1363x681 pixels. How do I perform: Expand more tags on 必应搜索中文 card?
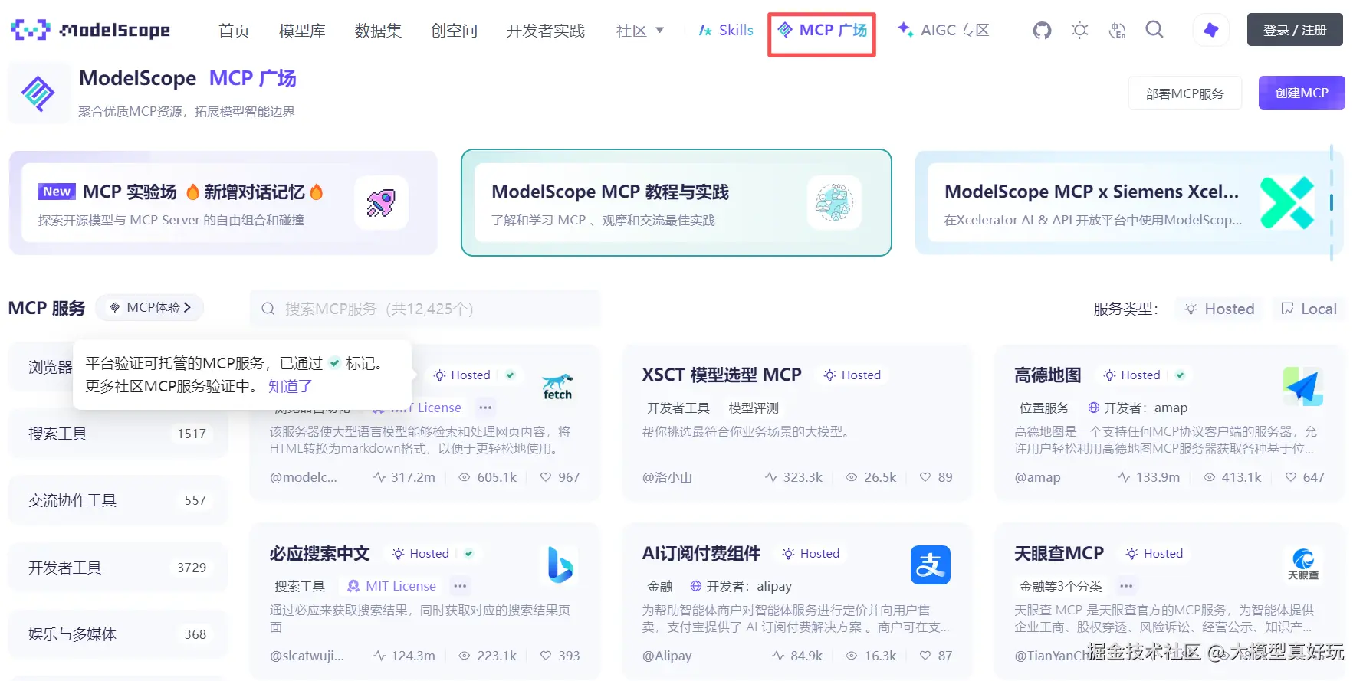pyautogui.click(x=460, y=586)
